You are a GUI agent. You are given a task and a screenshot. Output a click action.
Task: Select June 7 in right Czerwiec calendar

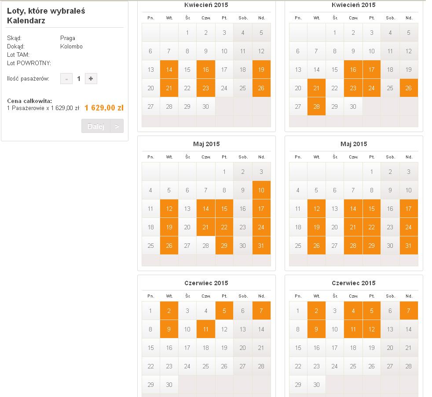[x=409, y=311]
